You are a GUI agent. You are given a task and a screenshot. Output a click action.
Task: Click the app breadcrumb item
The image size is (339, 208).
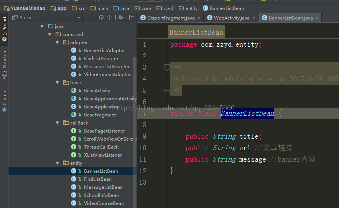point(58,8)
